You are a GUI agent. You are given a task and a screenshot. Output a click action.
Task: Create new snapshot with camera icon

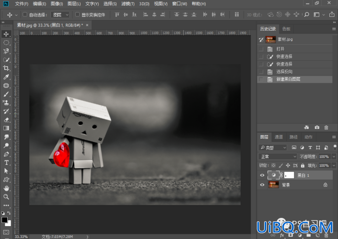[x=317, y=127]
